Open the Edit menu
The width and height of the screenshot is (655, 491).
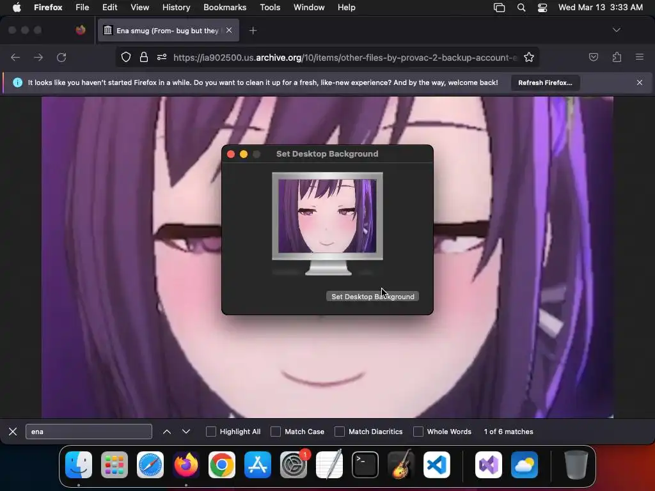110,8
